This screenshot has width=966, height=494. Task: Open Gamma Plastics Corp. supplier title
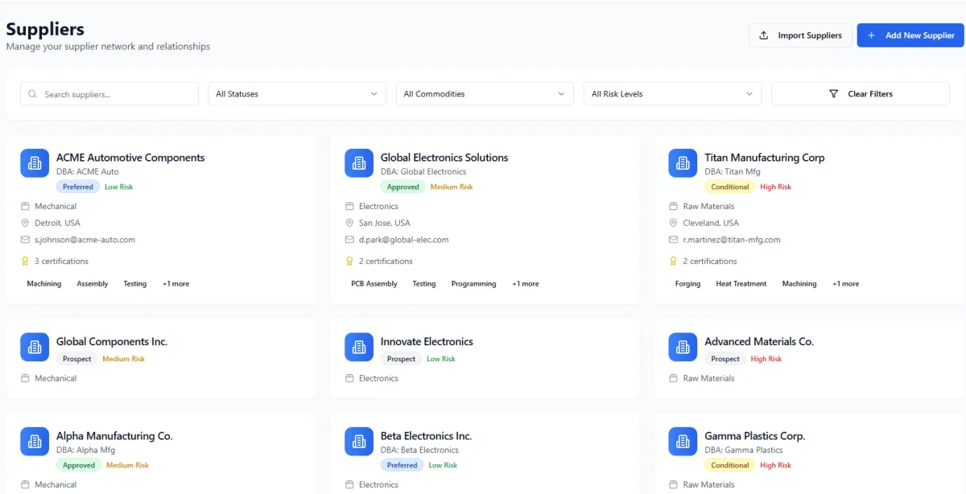pos(754,436)
